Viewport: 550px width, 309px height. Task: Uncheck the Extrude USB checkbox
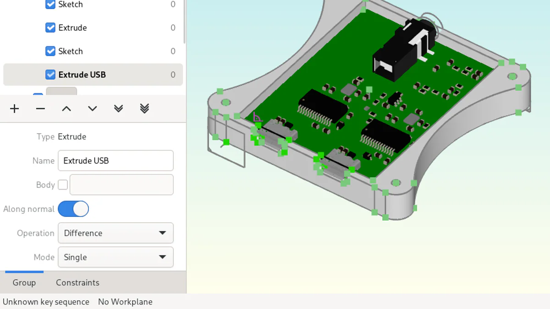[50, 74]
